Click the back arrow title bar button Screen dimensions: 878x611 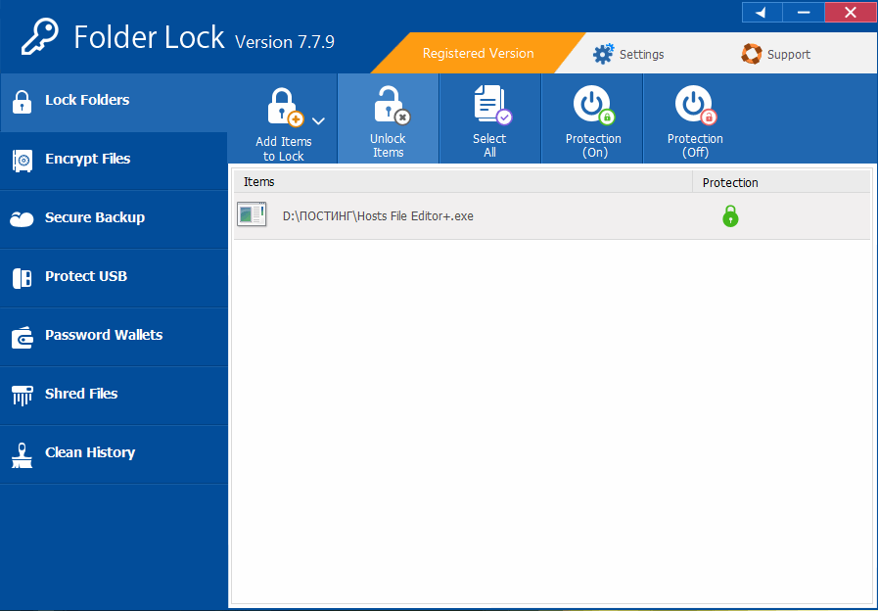[762, 13]
